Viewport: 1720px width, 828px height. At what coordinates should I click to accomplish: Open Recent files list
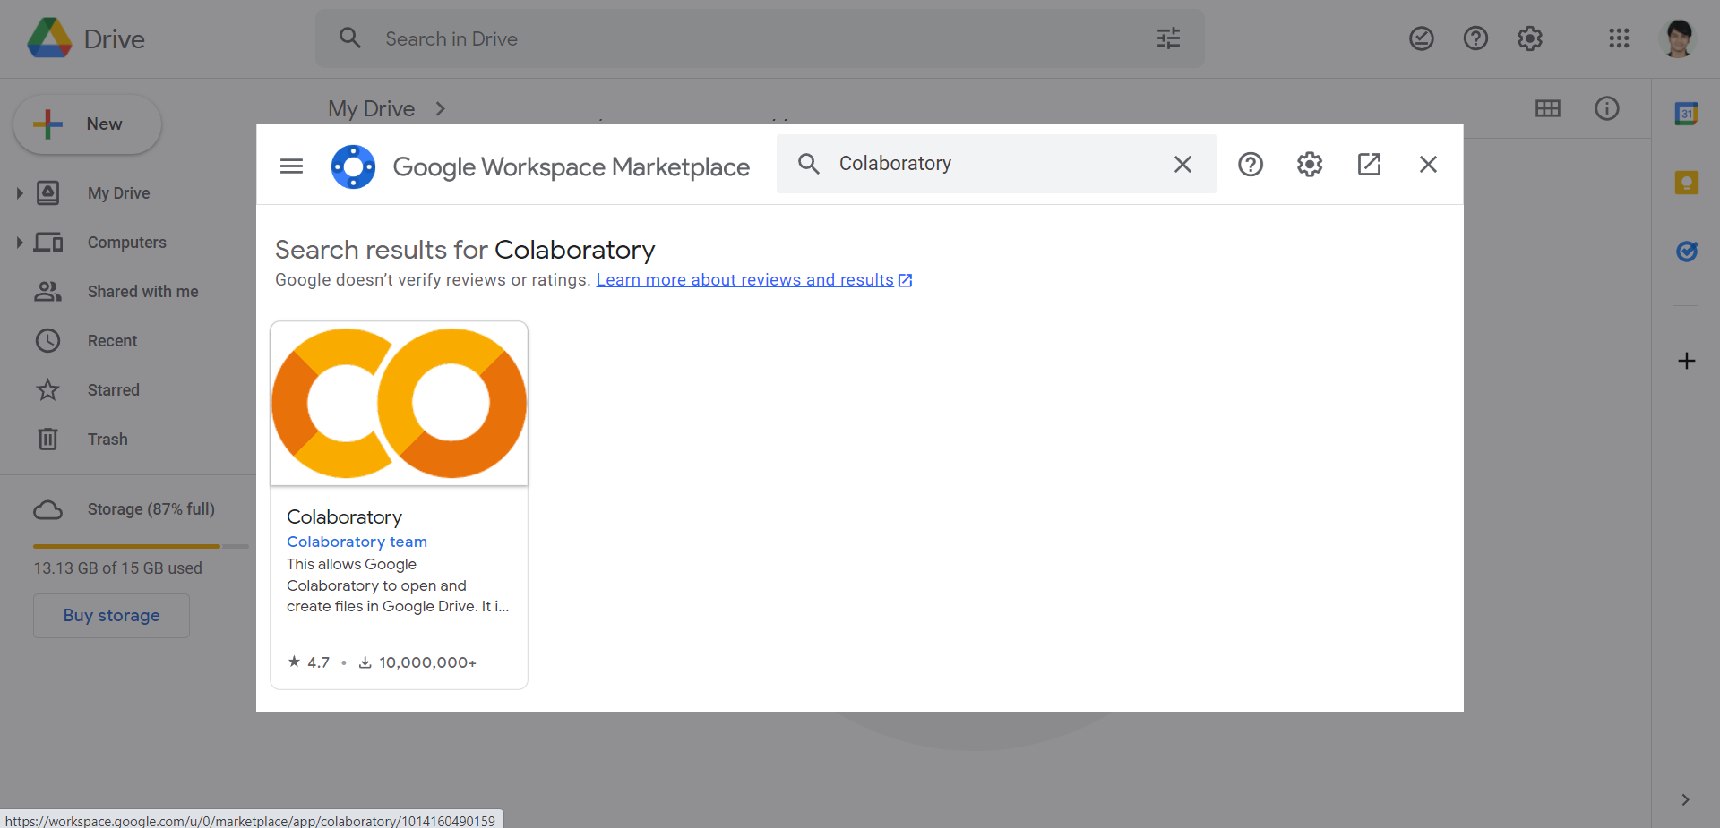pyautogui.click(x=112, y=341)
